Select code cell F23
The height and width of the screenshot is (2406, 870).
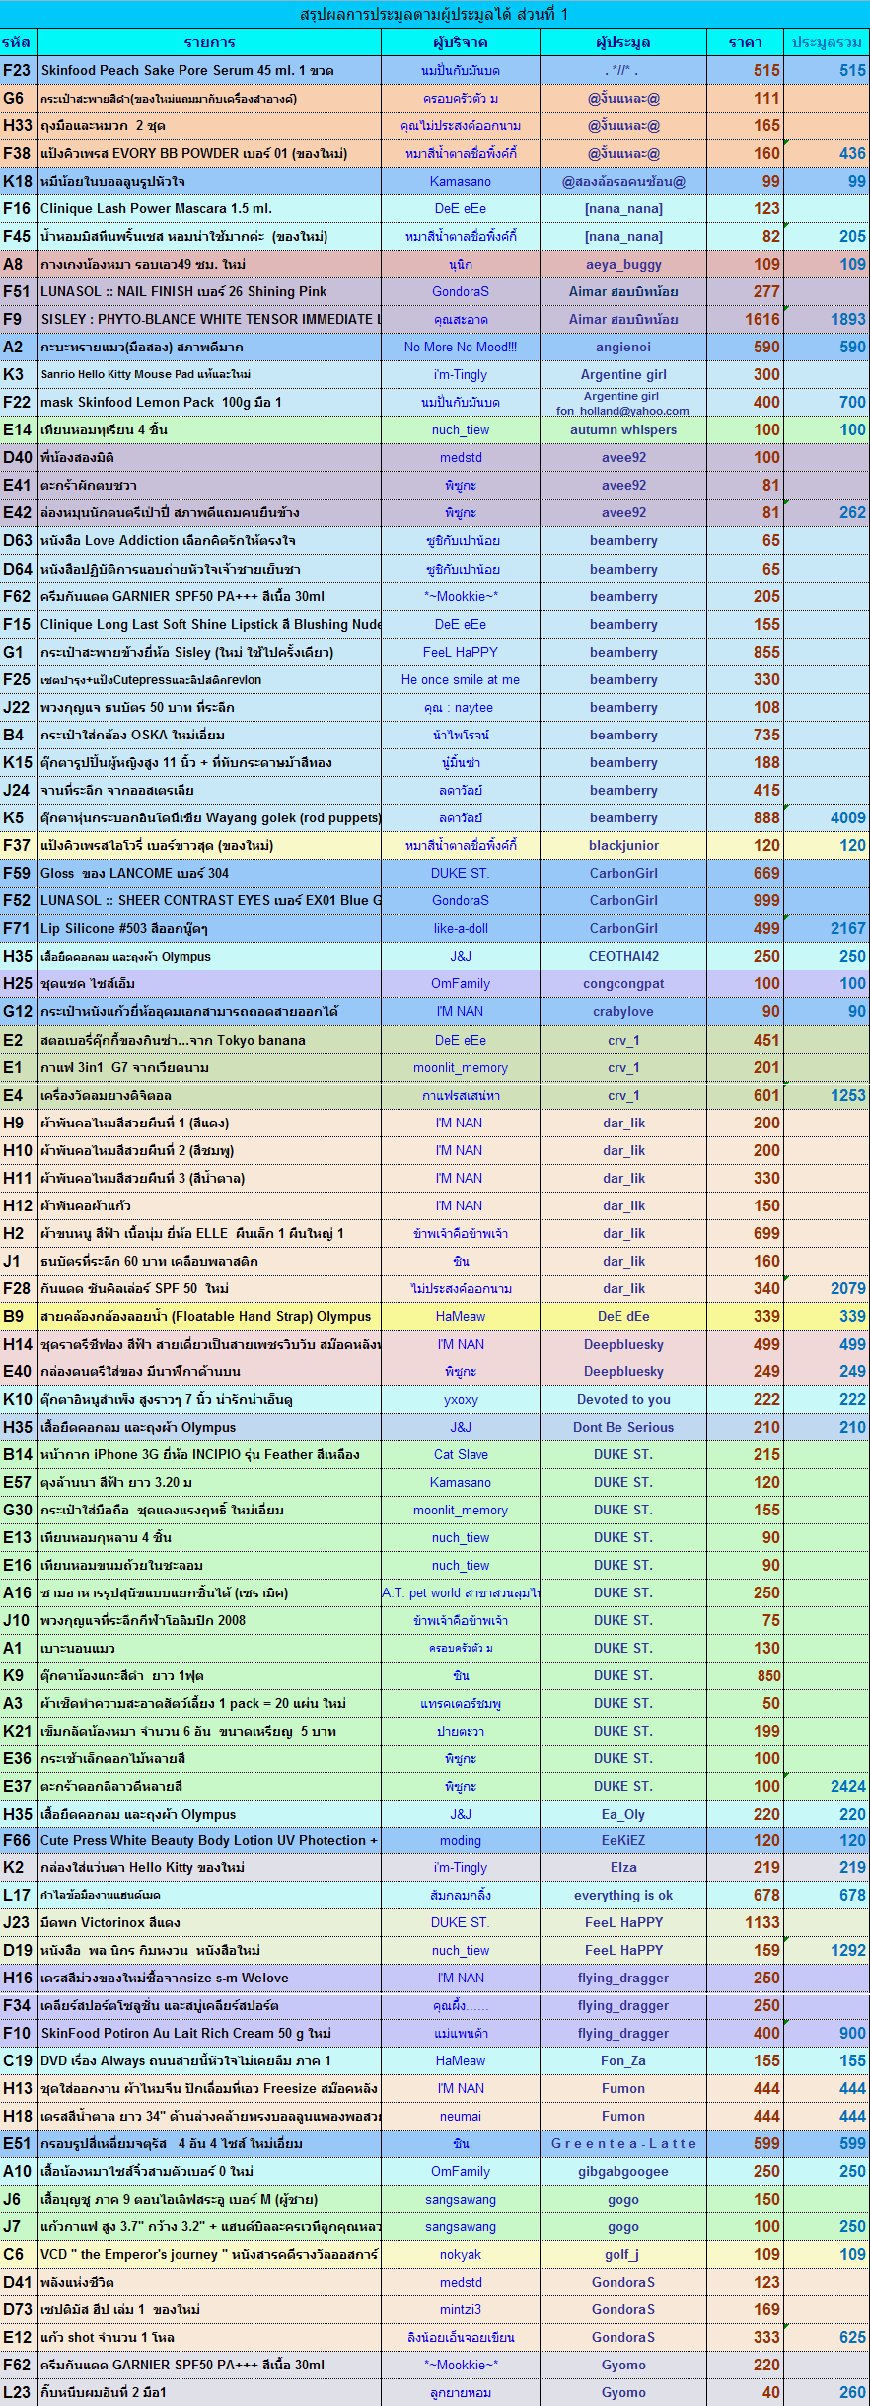pos(19,70)
